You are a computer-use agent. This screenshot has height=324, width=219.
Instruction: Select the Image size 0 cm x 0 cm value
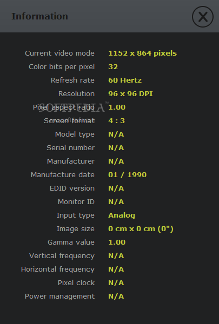coord(141,229)
